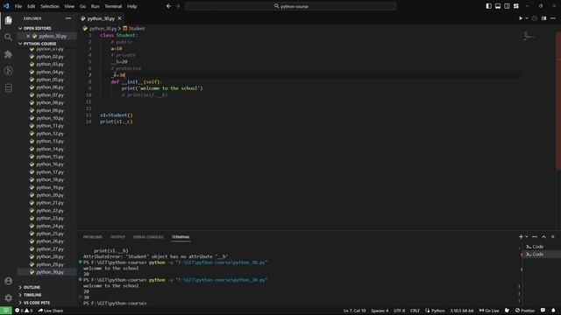Viewport: 561px width, 315px height.
Task: Click the split editor right icon
Action: click(543, 18)
